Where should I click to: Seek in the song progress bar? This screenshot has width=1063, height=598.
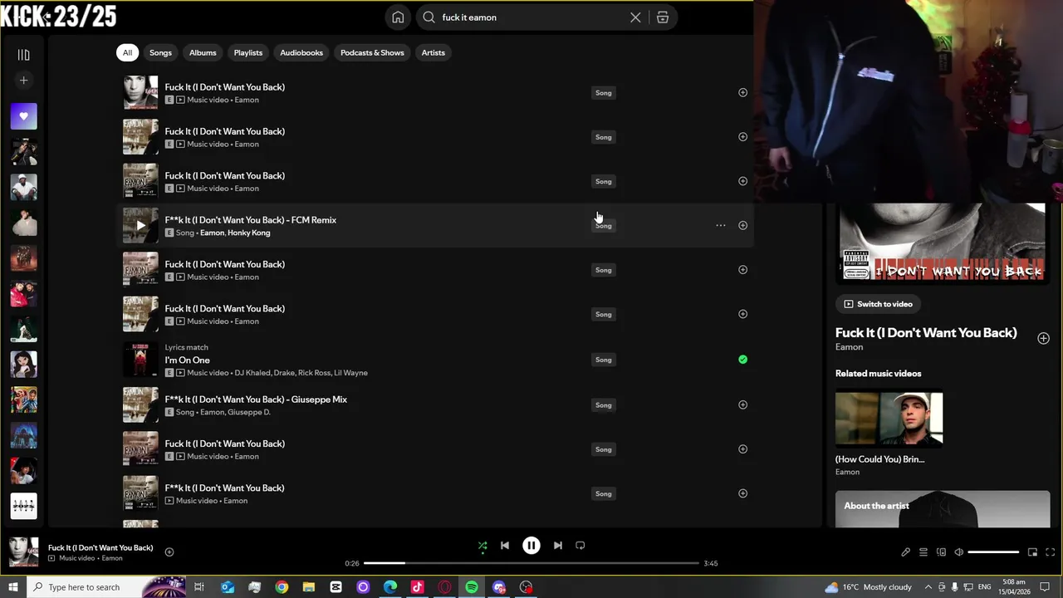tap(531, 563)
